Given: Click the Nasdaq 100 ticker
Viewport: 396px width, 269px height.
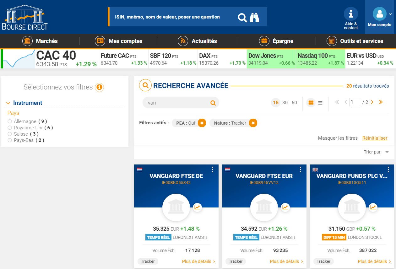Looking at the screenshot, I should (x=321, y=59).
